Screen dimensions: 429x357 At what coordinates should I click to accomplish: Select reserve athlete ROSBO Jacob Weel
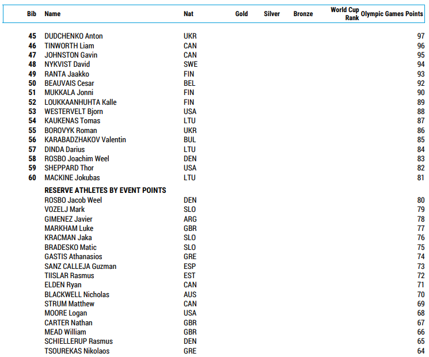point(73,200)
